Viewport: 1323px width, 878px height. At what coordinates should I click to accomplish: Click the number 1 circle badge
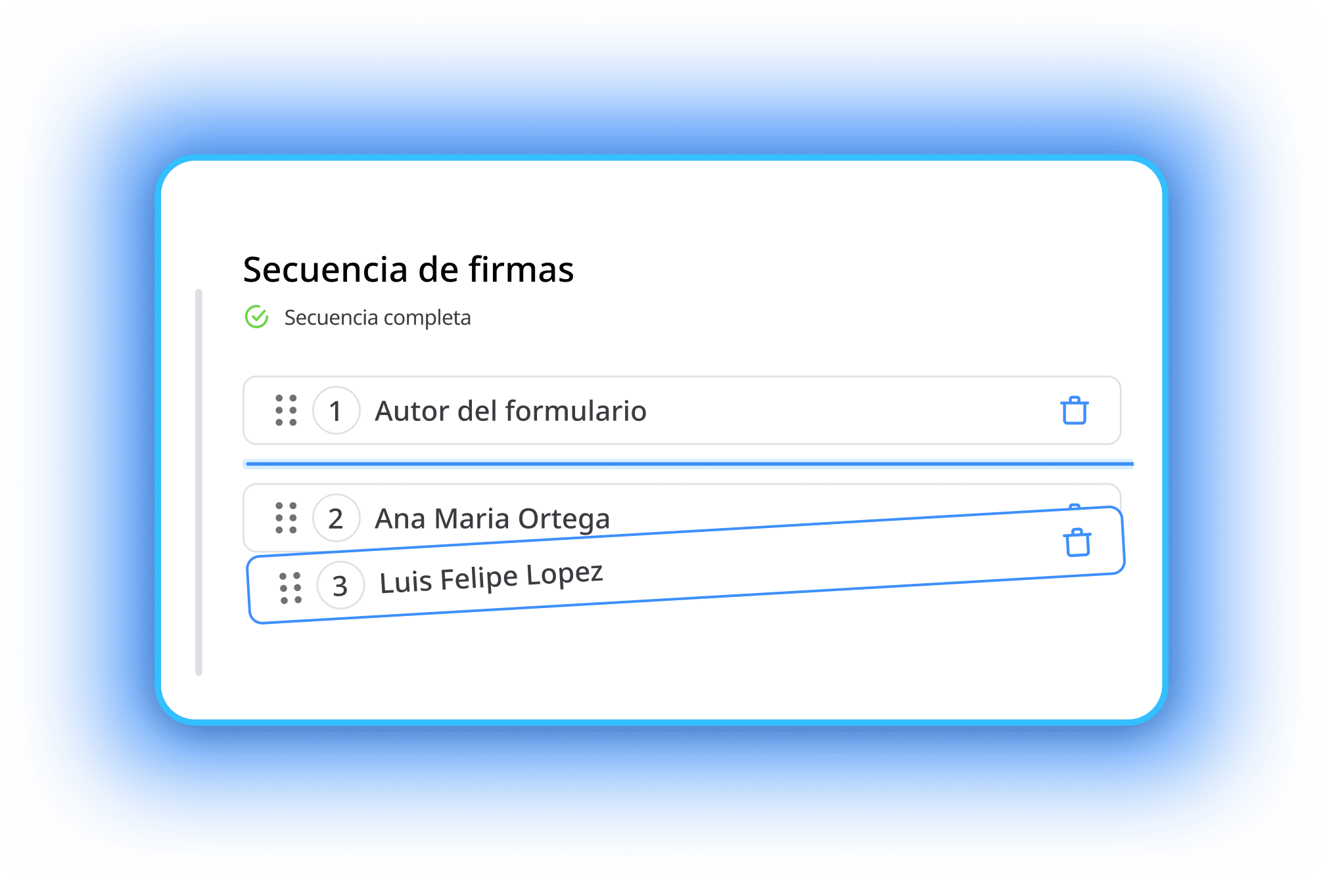(337, 411)
